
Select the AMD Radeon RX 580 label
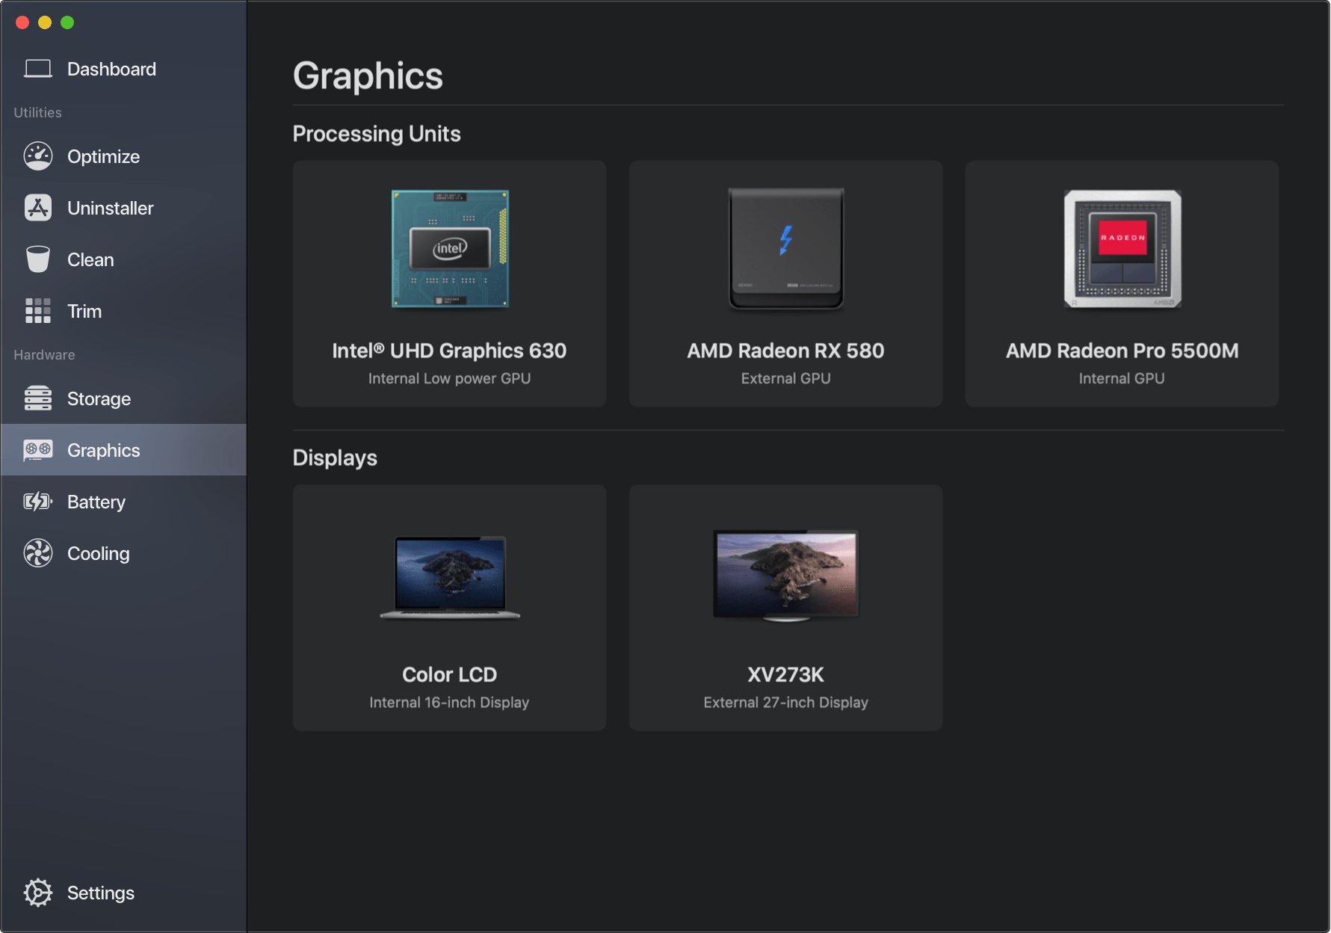tap(785, 351)
